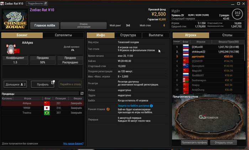Go to Главное лобби
The width and height of the screenshot is (249, 150).
coord(44,25)
